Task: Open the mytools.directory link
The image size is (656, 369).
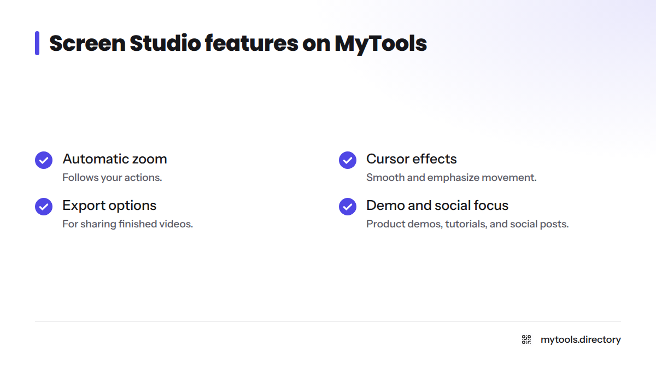Action: (x=581, y=339)
